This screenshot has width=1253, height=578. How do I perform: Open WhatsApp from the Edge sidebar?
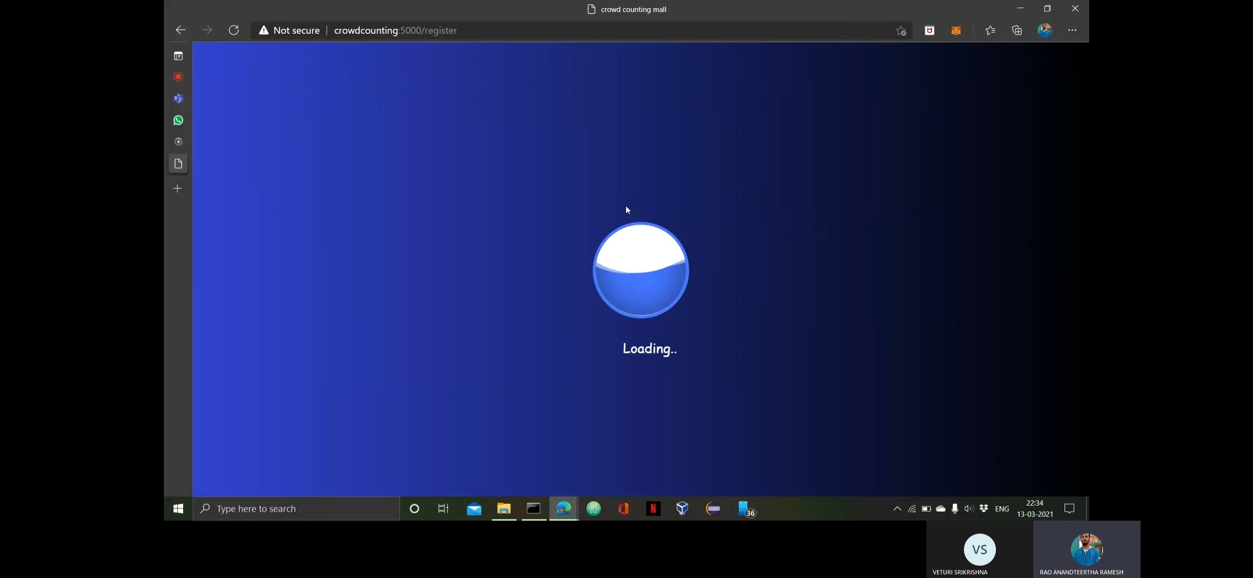point(178,120)
